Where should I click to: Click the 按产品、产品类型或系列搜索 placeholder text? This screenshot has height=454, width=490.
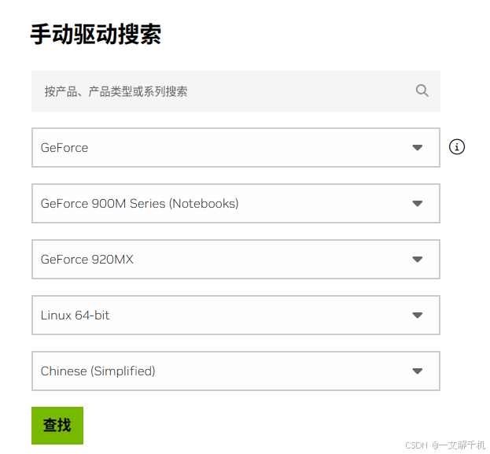click(x=116, y=91)
